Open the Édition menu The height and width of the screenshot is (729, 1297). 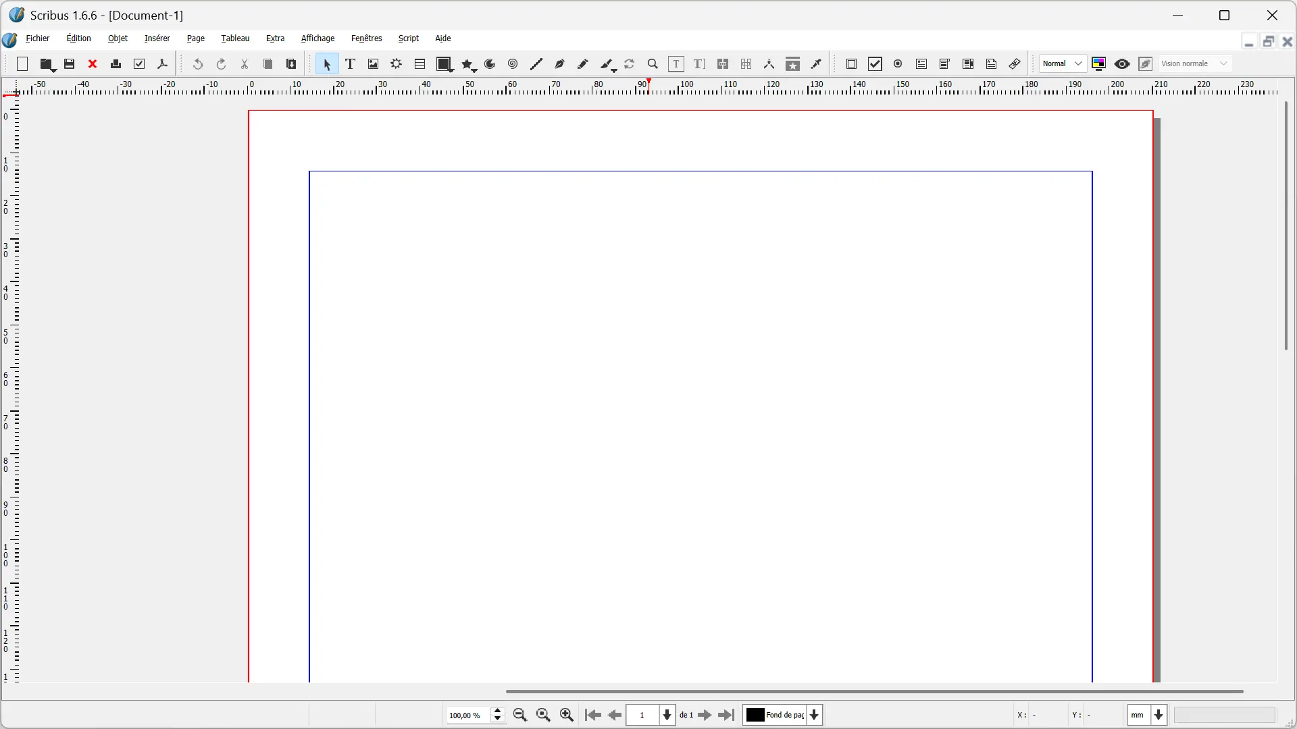tap(79, 38)
